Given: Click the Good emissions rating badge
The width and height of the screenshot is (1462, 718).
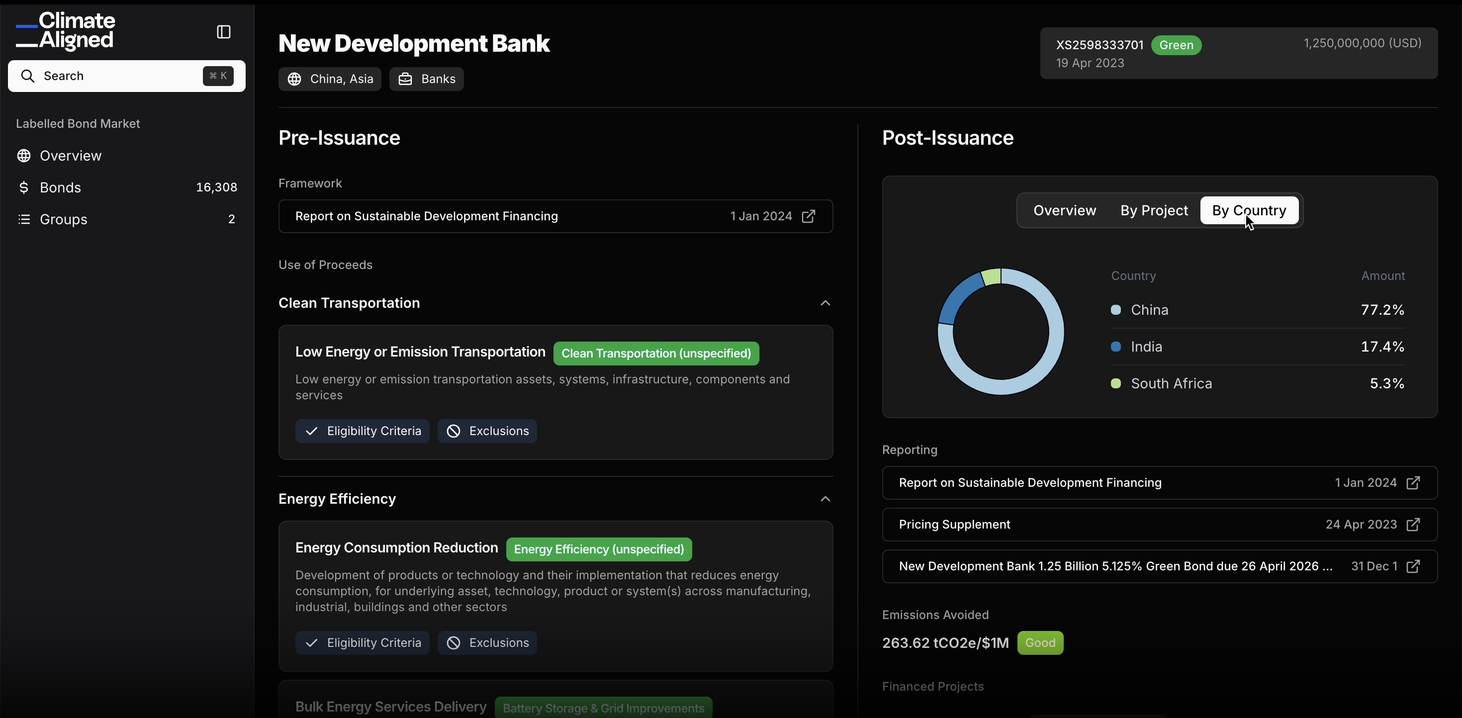Looking at the screenshot, I should (x=1040, y=643).
